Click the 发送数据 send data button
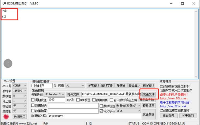Viewport: 200px width, 125px height. (149, 114)
